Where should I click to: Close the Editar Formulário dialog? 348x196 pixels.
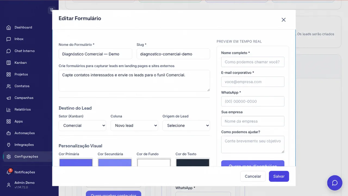[284, 20]
